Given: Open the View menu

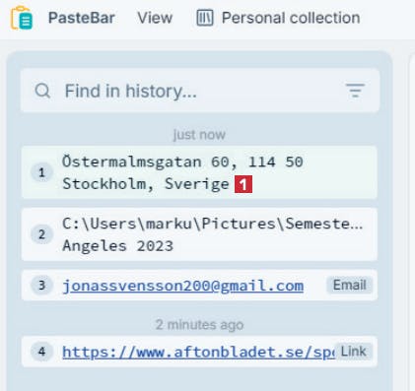Looking at the screenshot, I should 155,18.
